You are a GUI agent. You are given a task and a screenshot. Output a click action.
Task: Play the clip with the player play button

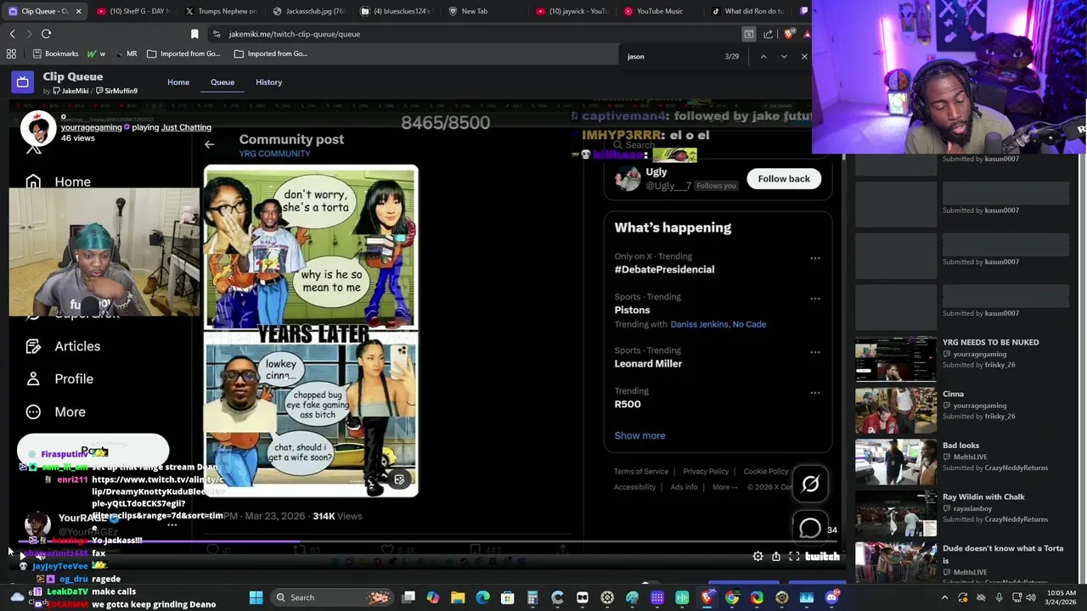[x=23, y=556]
